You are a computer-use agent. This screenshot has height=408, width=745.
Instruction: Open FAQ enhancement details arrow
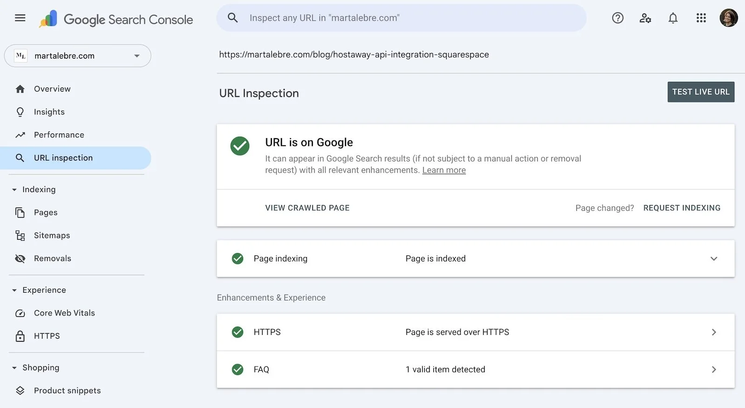point(714,369)
